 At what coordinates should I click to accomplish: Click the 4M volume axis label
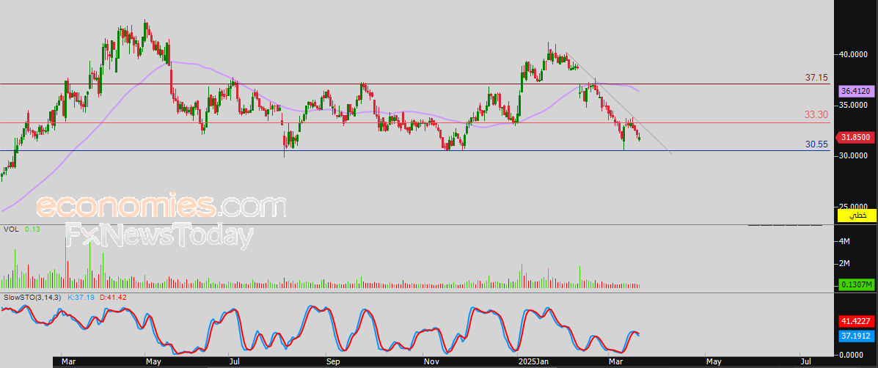pyautogui.click(x=844, y=242)
